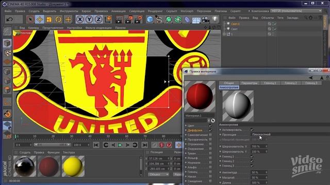Select the black glossy material thumbnail
The height and width of the screenshot is (185, 330).
pos(25,166)
